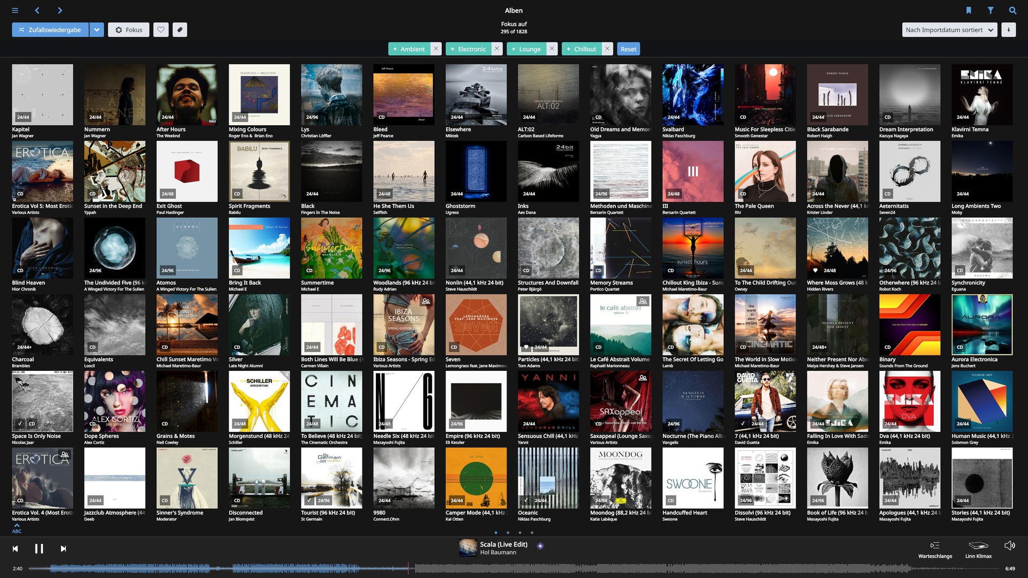Toggle sort direction arrow button
This screenshot has width=1028, height=578.
pyautogui.click(x=1008, y=30)
